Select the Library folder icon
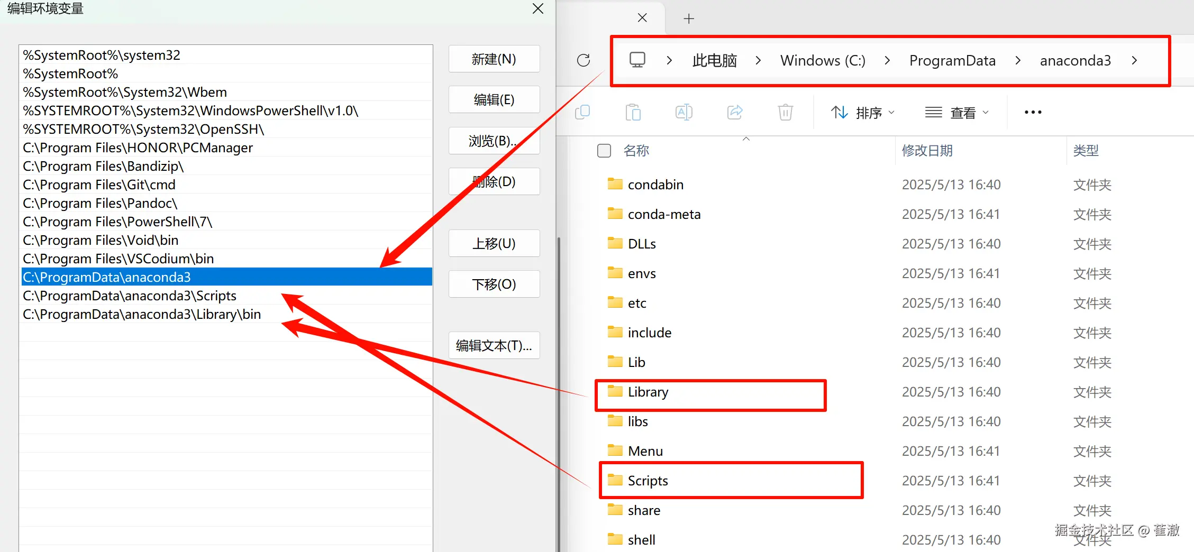This screenshot has height=552, width=1194. tap(615, 391)
